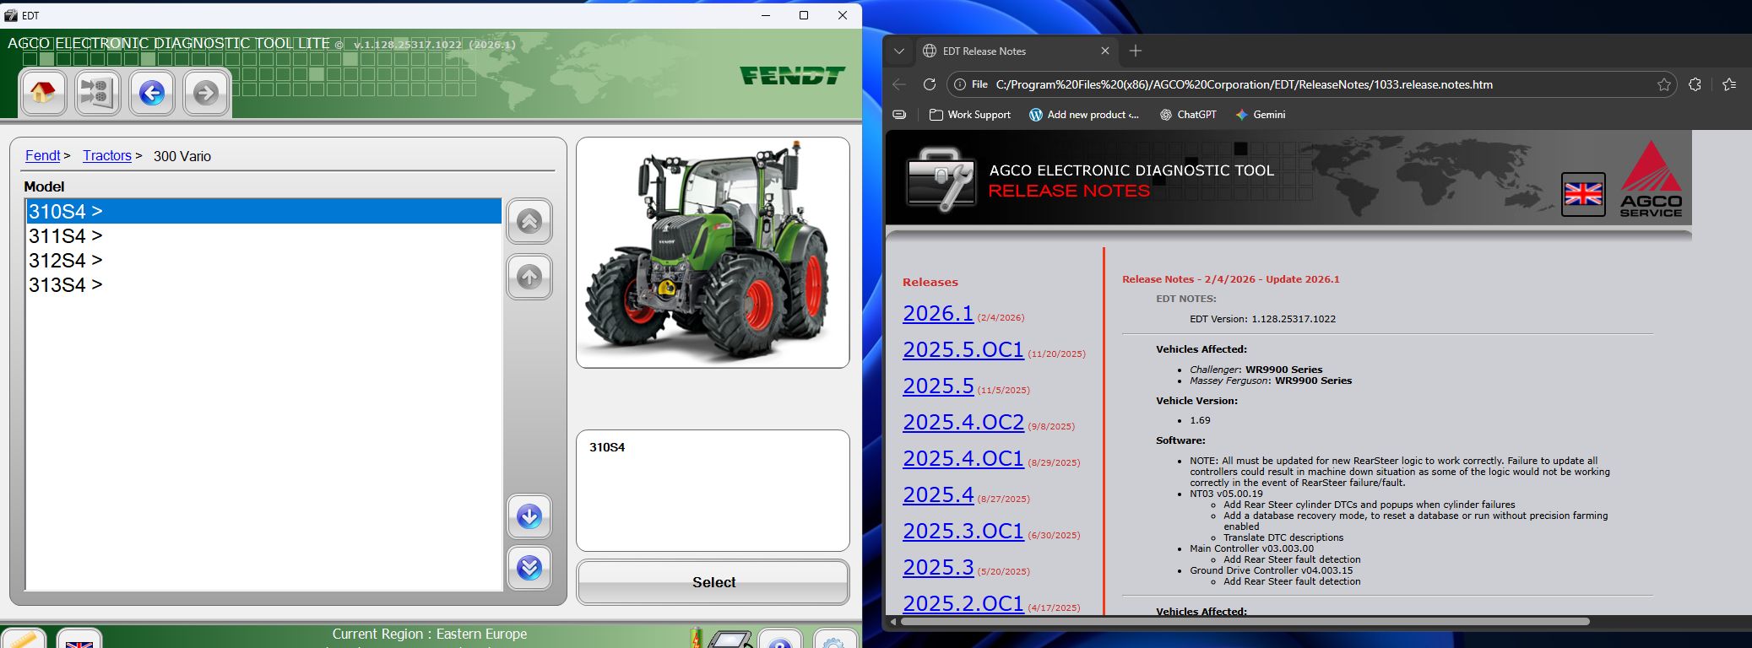Image resolution: width=1752 pixels, height=648 pixels.
Task: Click the UK flag in release notes header
Action: 1583,194
